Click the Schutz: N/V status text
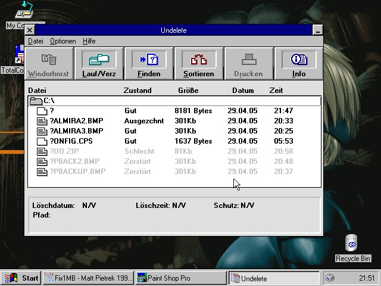This screenshot has height=286, width=381. [234, 206]
